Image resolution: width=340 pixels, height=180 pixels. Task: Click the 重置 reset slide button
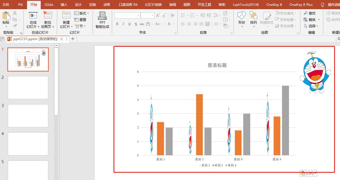(x=81, y=20)
